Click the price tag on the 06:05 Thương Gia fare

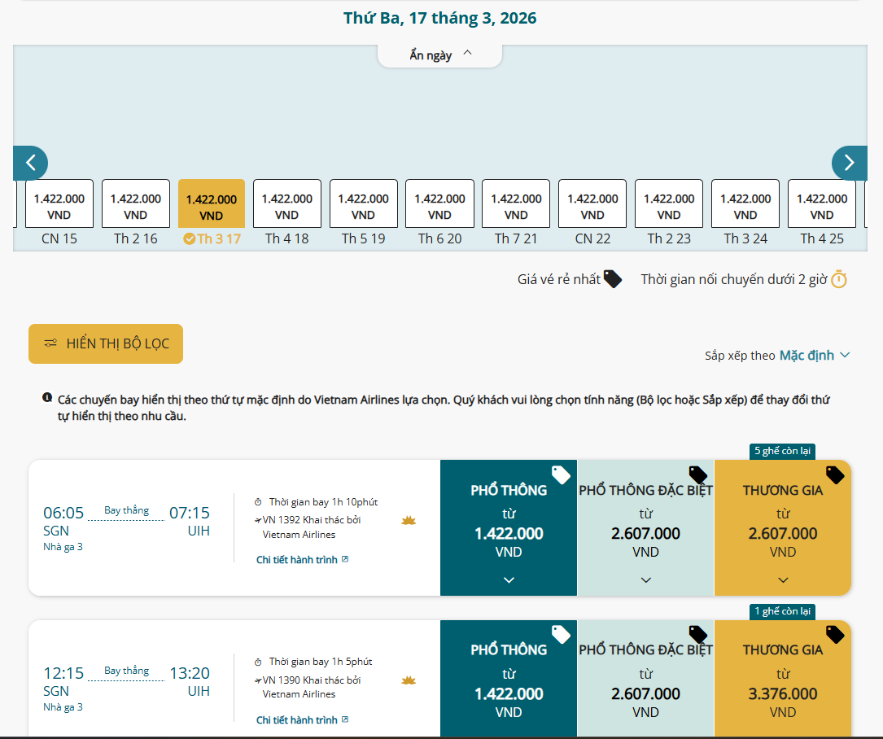point(835,474)
